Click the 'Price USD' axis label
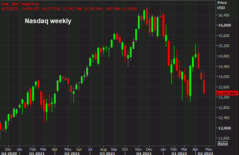The width and height of the screenshot is (239, 155). (x=222, y=5)
